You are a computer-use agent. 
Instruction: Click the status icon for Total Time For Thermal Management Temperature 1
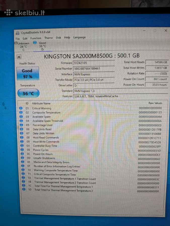tap(24, 186)
